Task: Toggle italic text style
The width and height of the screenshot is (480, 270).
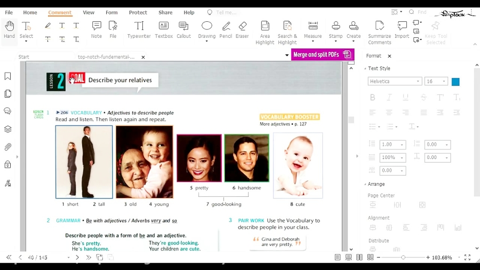Action: [389, 97]
